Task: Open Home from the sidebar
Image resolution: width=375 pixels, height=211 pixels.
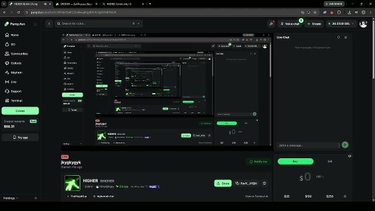Action: (12, 35)
